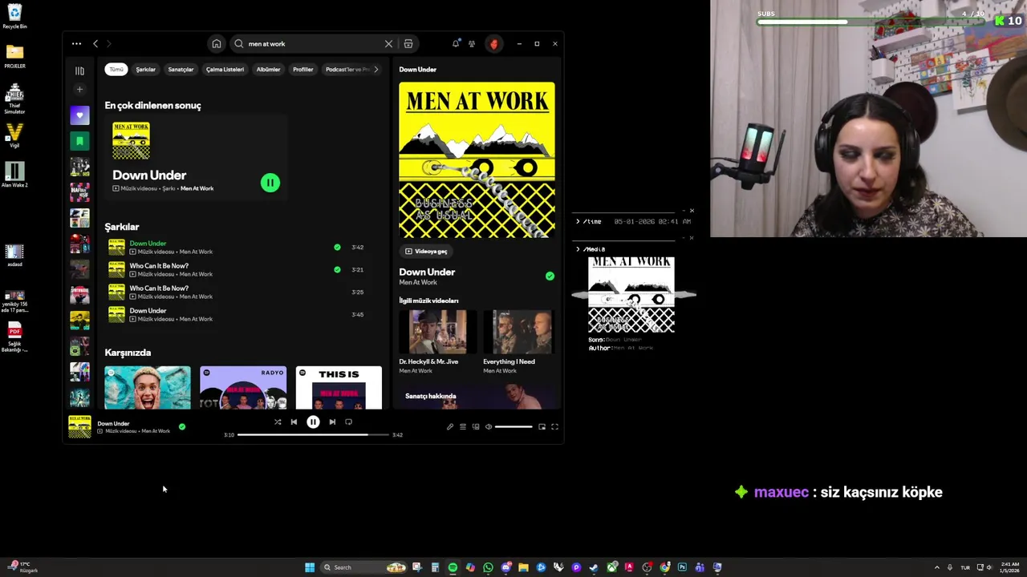Screen dimensions: 1027x577
Task: Clear the search field with X
Action: coord(388,44)
